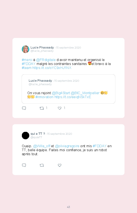The height and width of the screenshot is (213, 137).
Task: Click reply icon on qui a TT tweet
Action: (x=24, y=165)
